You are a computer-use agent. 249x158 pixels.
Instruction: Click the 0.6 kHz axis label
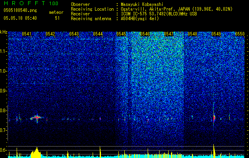[4, 150]
